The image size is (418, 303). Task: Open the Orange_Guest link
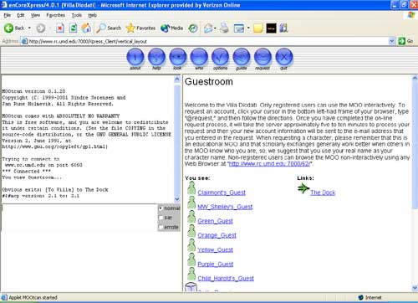coord(217,235)
